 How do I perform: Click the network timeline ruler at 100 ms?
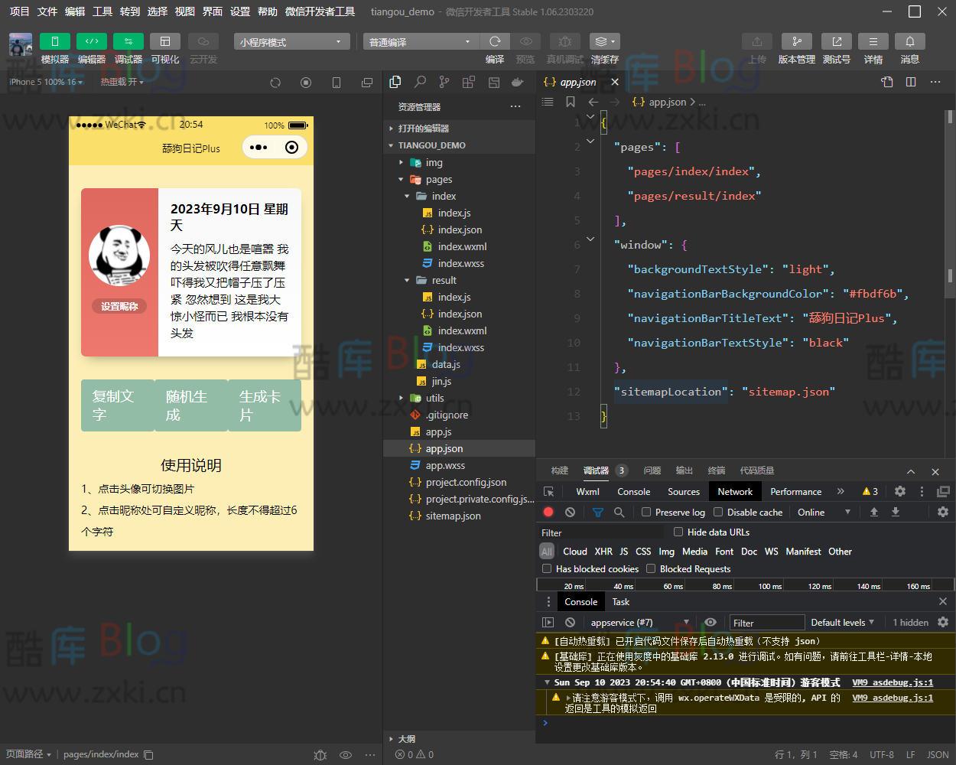coord(769,586)
